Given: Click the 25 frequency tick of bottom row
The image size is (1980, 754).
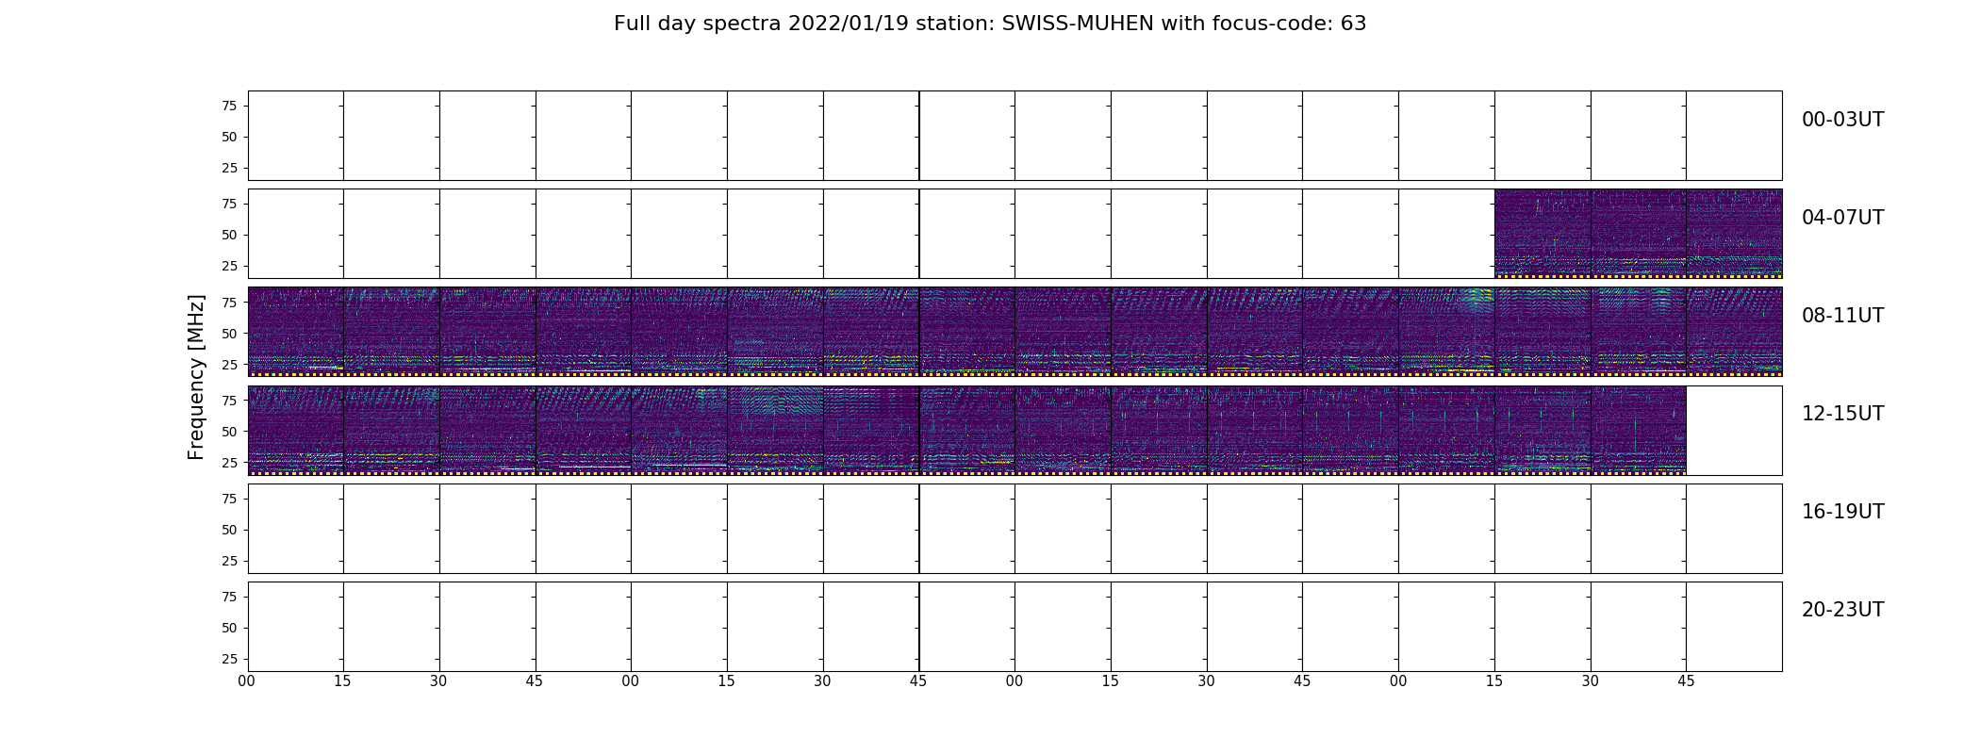Looking at the screenshot, I should (228, 659).
